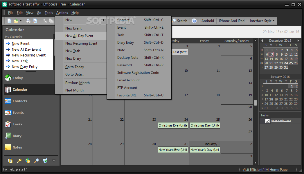Click New Event link in My Calendar panel
The height and width of the screenshot is (174, 304).
(21, 44)
